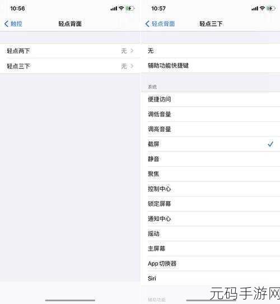
Task: Tap battery icon in right status bar
Action: (271, 8)
